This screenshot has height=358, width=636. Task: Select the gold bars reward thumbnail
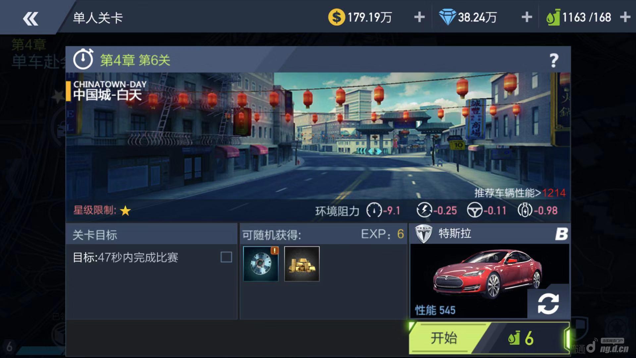(x=302, y=264)
